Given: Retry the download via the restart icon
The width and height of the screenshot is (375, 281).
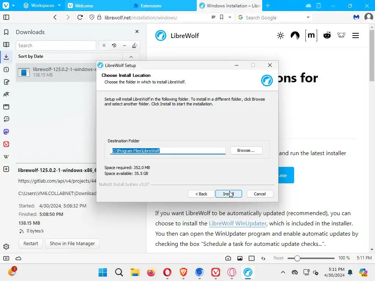Looking at the screenshot, I should coord(114,45).
